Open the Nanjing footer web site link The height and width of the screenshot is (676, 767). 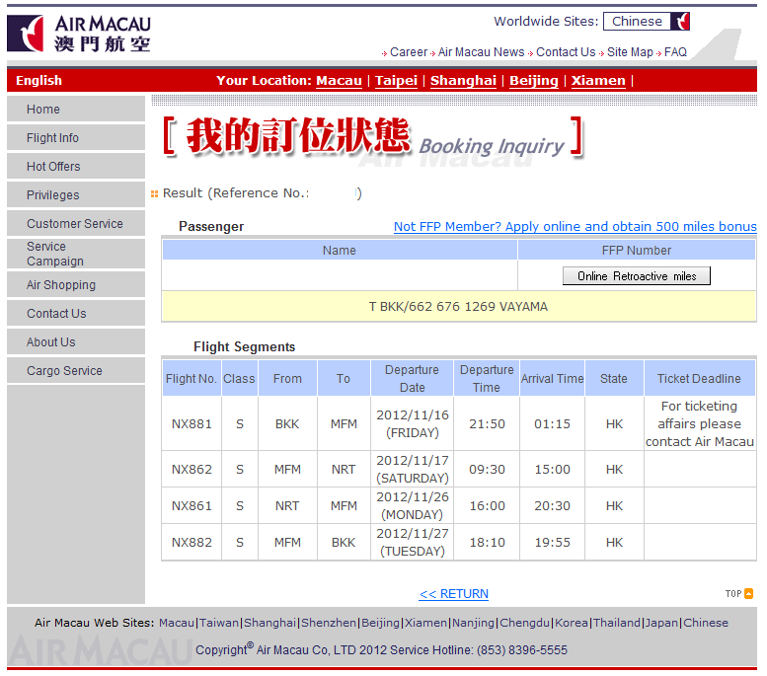click(x=473, y=623)
